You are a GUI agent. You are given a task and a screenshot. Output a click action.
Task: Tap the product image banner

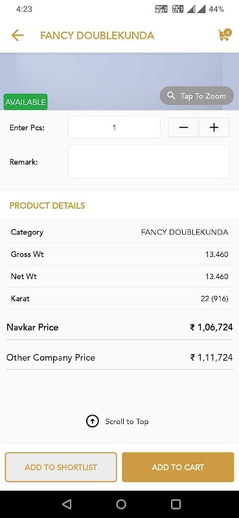(x=119, y=82)
